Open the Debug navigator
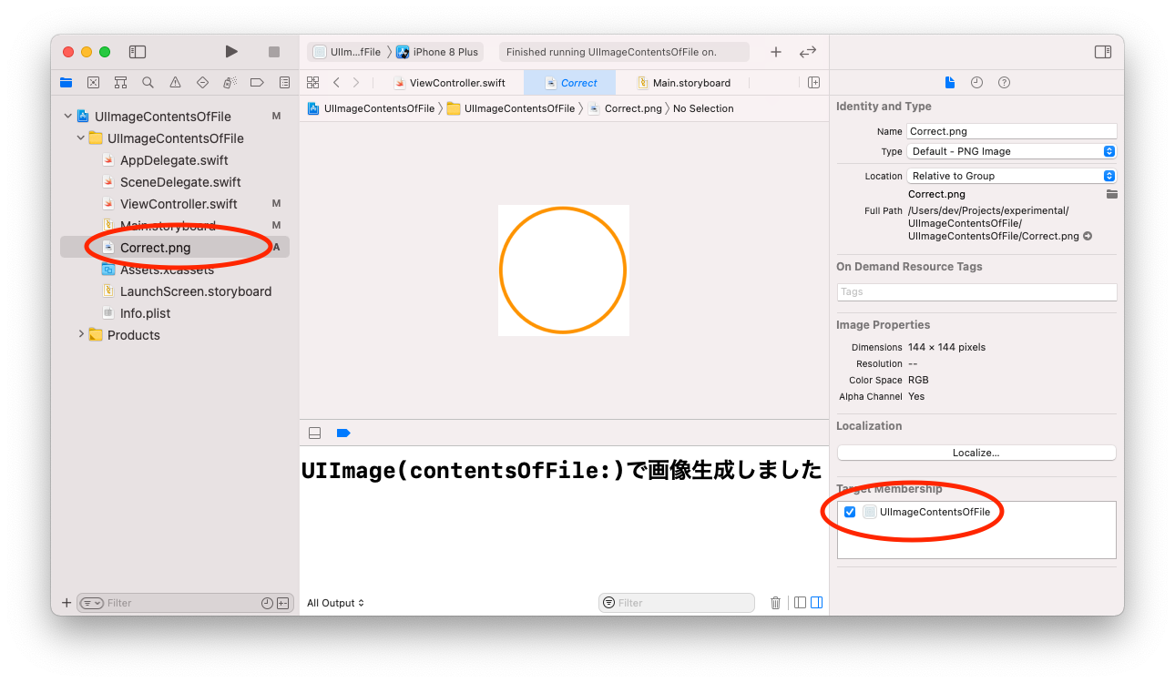Screen dimensions: 1175x683 click(x=230, y=82)
